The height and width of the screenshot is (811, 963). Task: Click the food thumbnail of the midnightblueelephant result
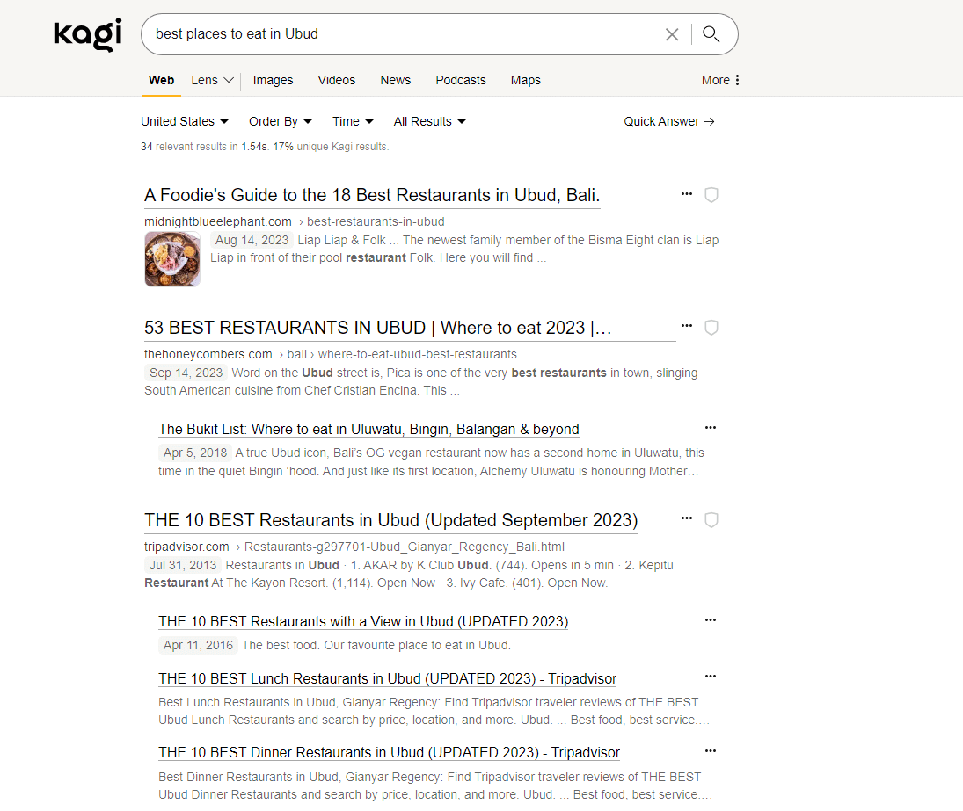point(172,259)
